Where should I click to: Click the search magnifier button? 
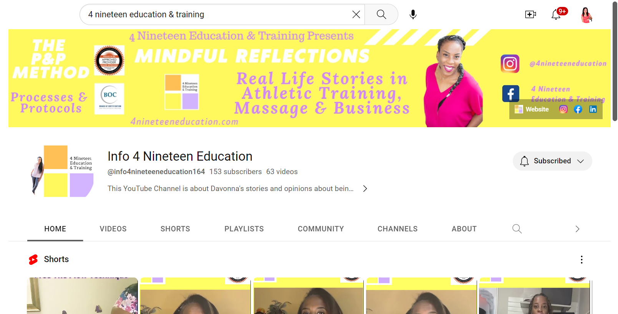click(381, 15)
